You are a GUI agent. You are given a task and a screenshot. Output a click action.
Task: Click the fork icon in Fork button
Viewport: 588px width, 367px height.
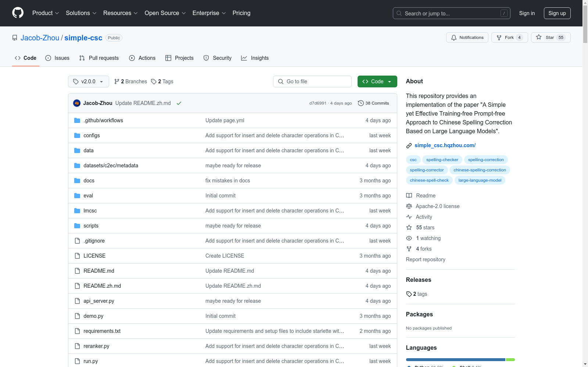point(499,37)
